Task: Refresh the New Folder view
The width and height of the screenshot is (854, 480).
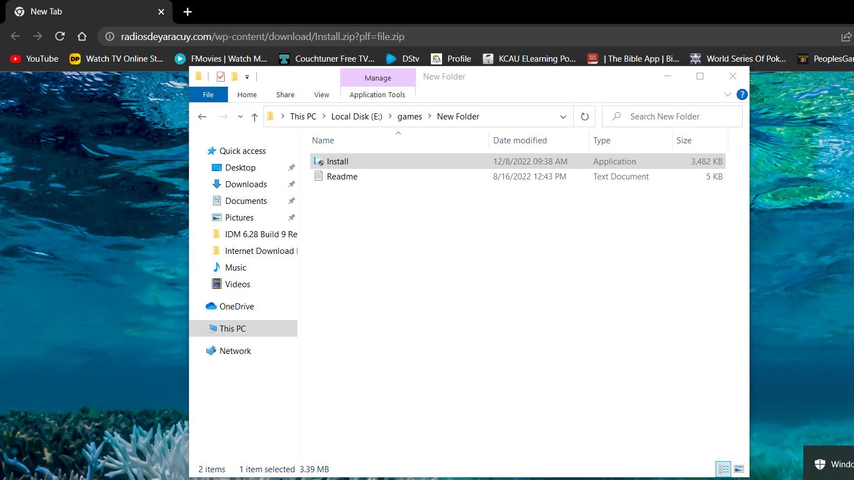Action: pyautogui.click(x=584, y=117)
